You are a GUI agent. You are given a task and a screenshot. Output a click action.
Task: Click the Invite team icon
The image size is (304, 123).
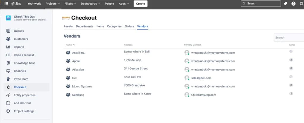tap(8, 79)
